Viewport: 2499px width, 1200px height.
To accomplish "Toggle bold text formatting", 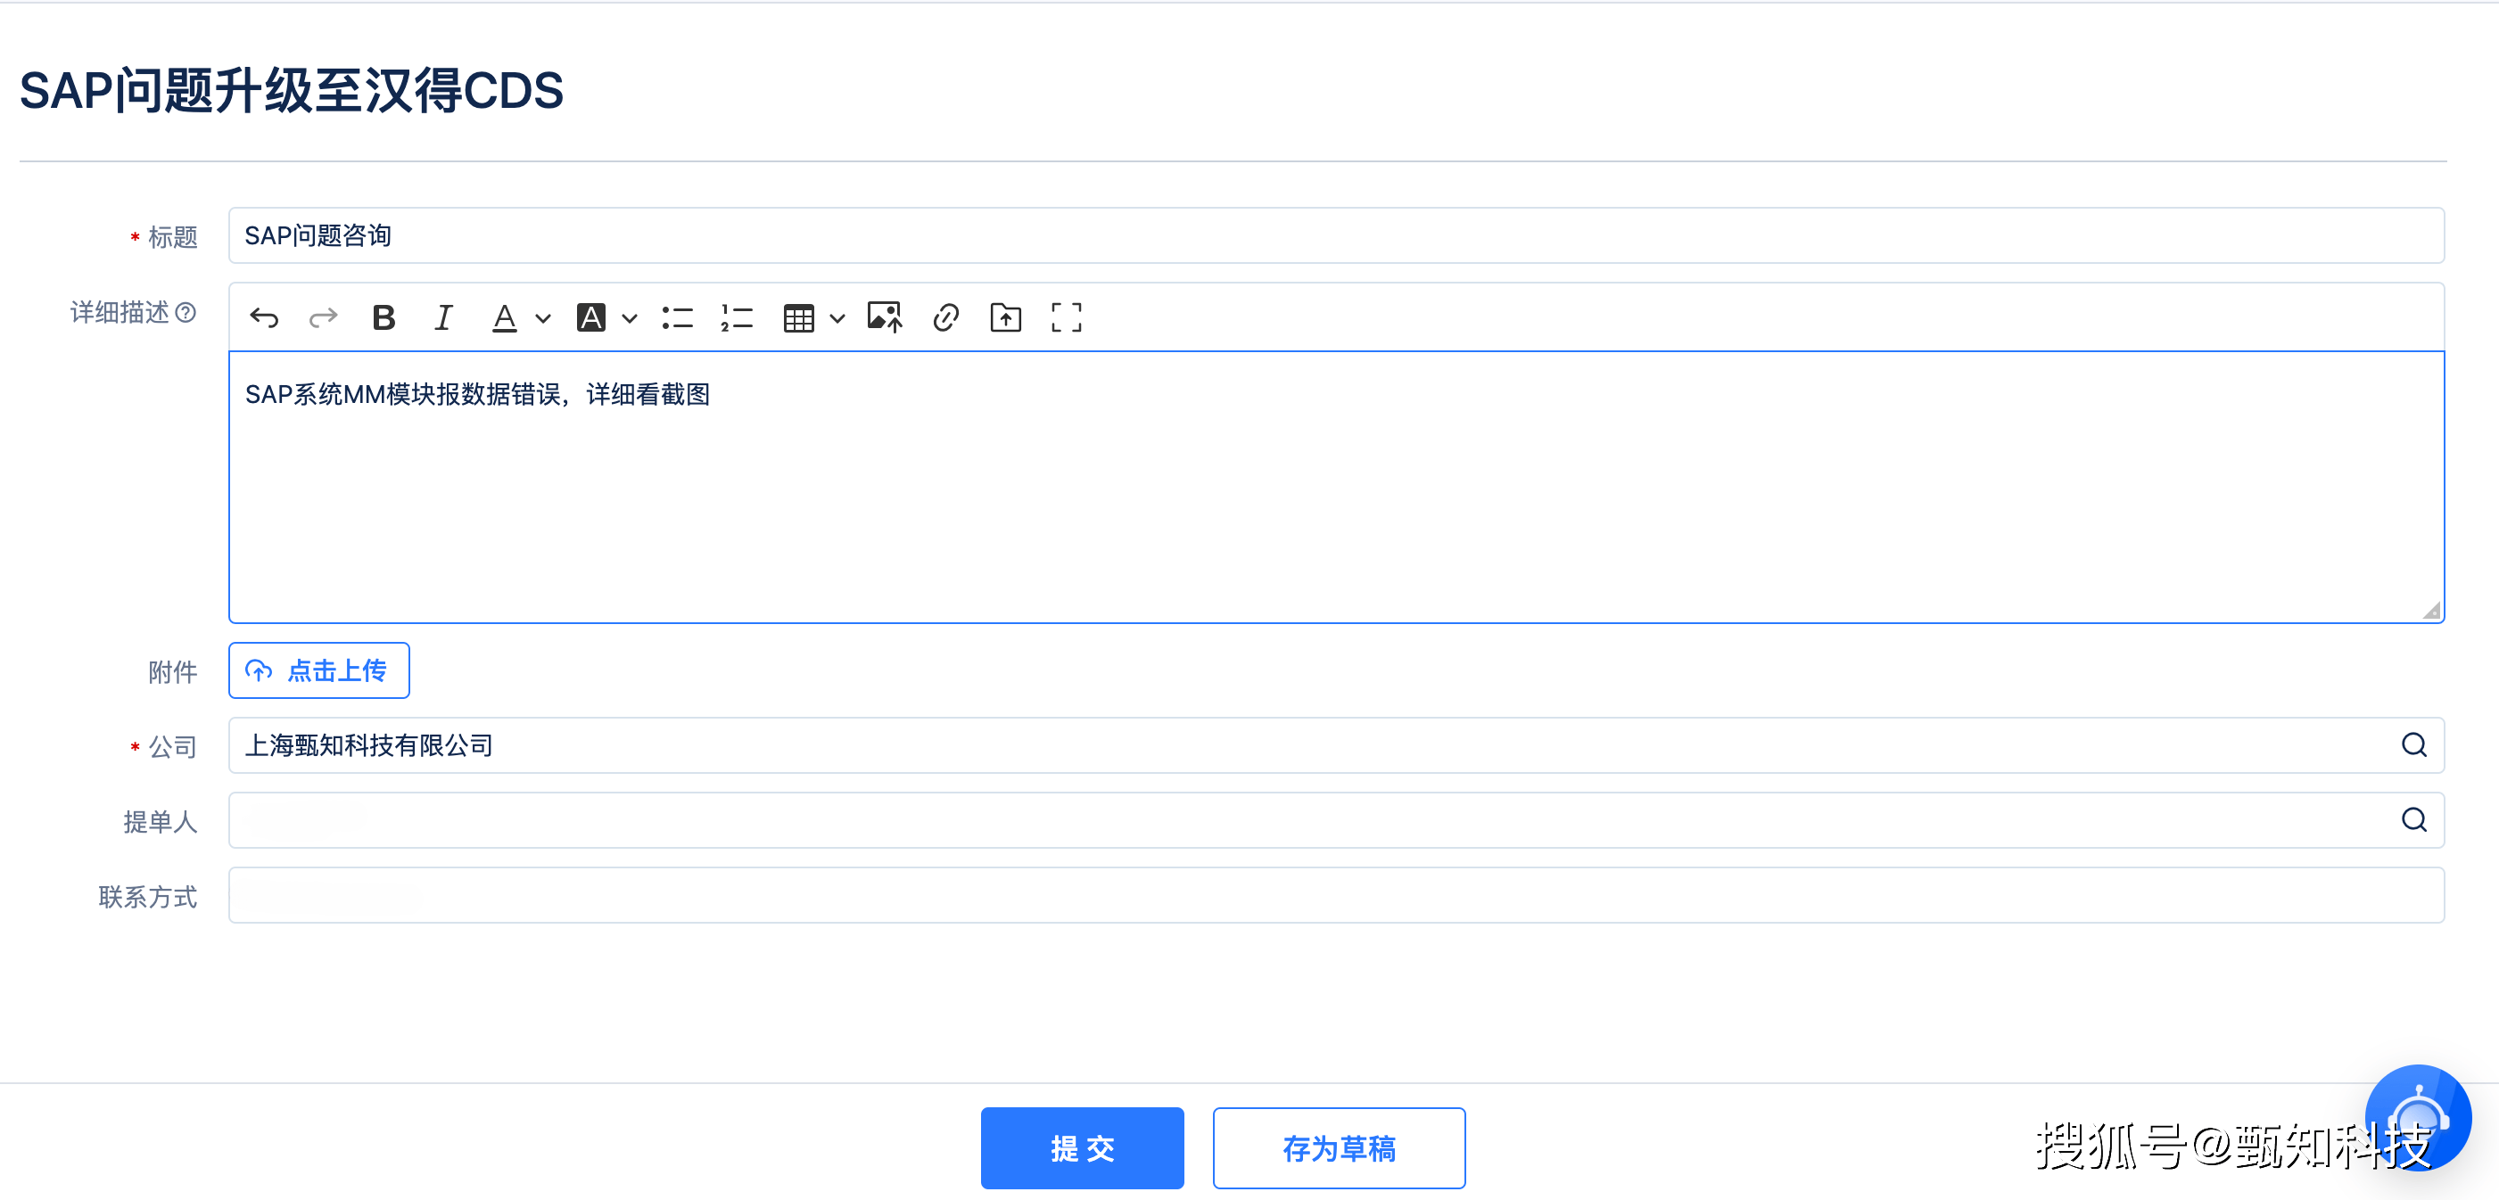I will [384, 318].
